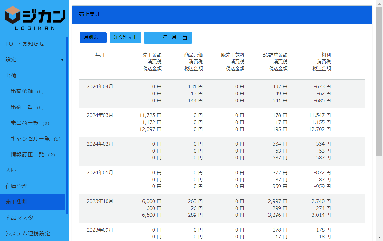This screenshot has width=383, height=241.
Task: Open 未出荷一覧 page
Action: [x=25, y=123]
